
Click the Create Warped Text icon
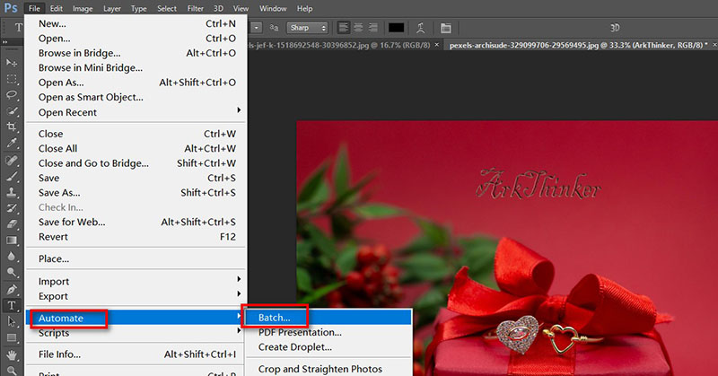pyautogui.click(x=420, y=28)
